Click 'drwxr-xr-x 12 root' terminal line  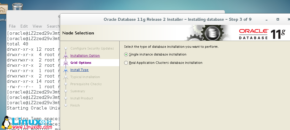click(33, 49)
